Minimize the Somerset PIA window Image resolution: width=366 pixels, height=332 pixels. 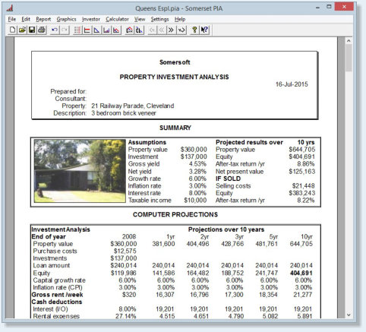coord(317,8)
